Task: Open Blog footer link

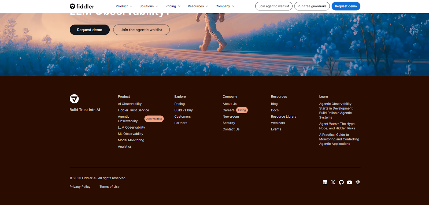Action: pos(274,104)
